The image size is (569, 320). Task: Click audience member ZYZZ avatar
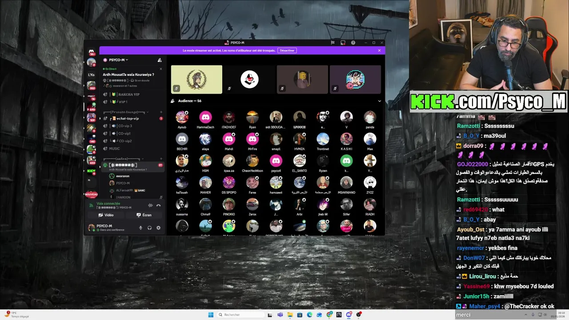370,183
